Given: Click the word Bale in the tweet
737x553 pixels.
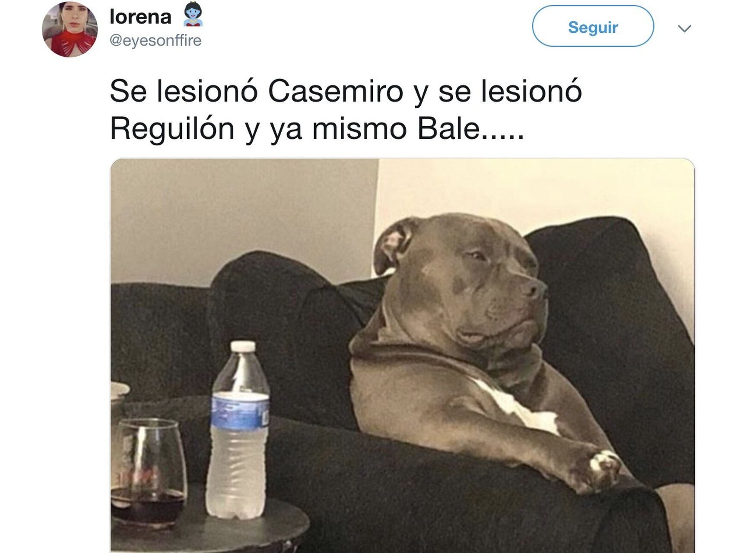Looking at the screenshot, I should pos(449,128).
